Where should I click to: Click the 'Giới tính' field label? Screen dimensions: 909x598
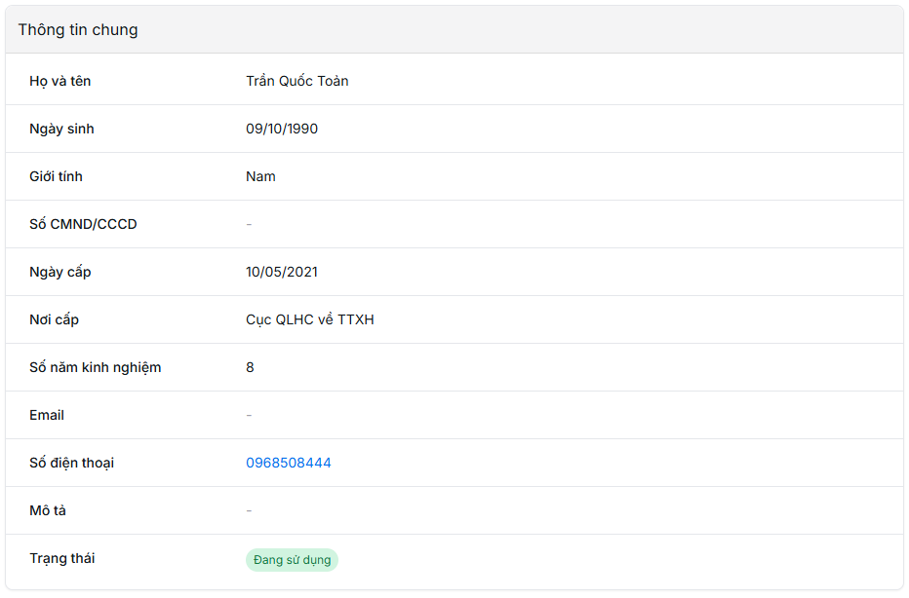[x=56, y=176]
